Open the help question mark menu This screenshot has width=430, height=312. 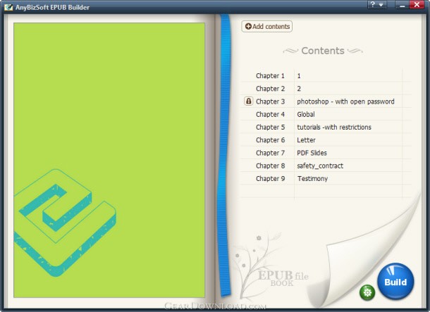[377, 5]
